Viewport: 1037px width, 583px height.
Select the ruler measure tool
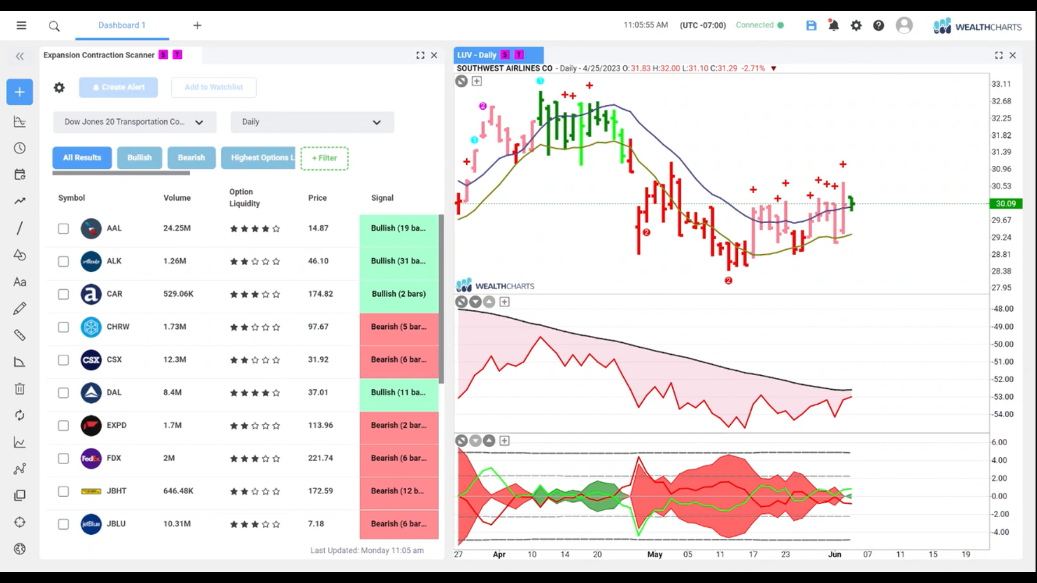point(19,335)
